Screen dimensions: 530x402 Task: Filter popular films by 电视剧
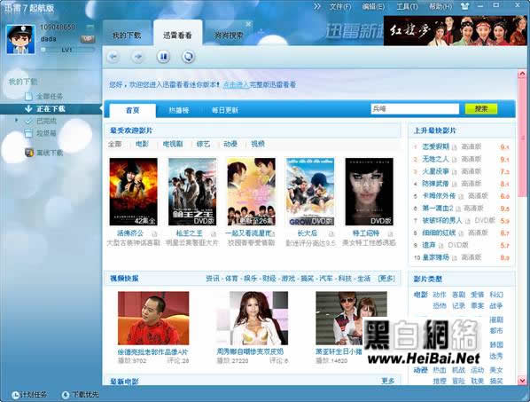(173, 144)
